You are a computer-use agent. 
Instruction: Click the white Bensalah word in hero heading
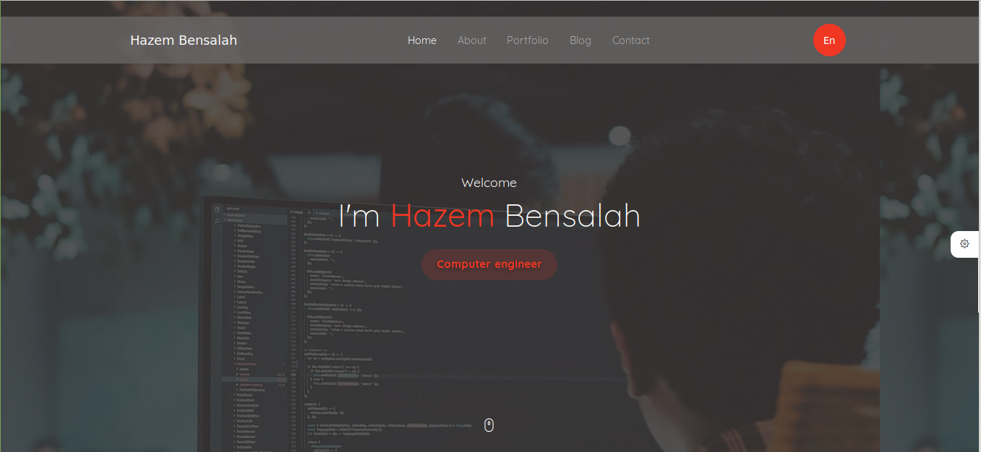pyautogui.click(x=573, y=216)
